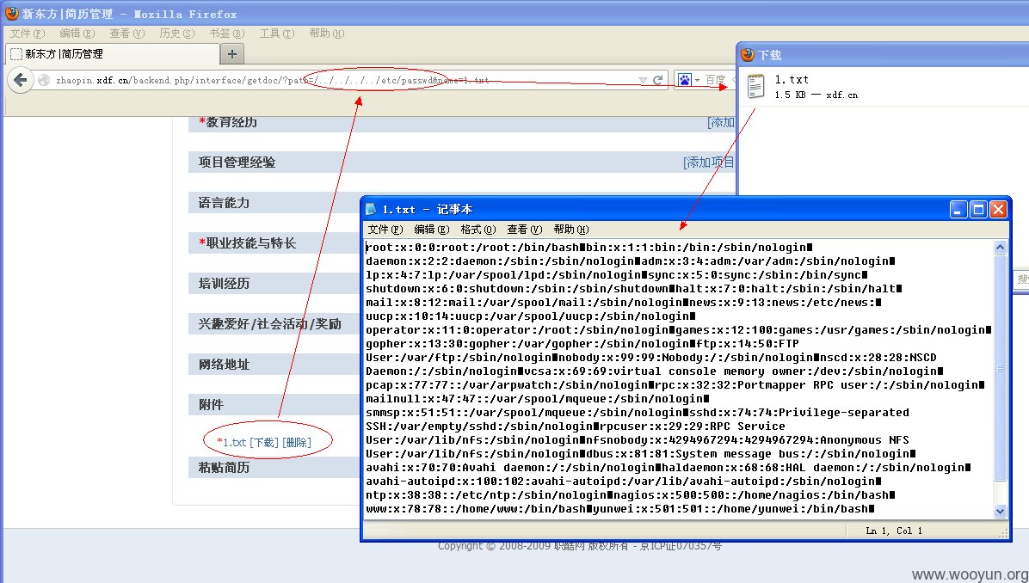Open Firefox 编辑 menu
Viewport: 1029px width, 583px height.
[x=77, y=33]
